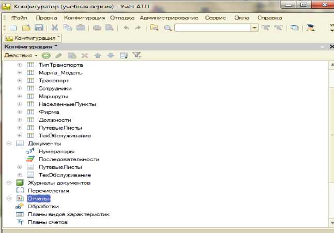
Task: Click the Copy object icon in tree toolbar
Action: pos(72,55)
